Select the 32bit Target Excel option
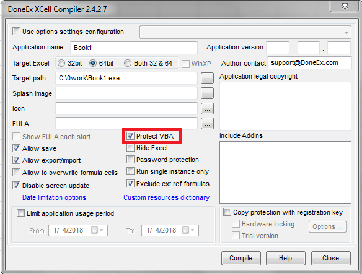This screenshot has width=362, height=274. pyautogui.click(x=61, y=63)
